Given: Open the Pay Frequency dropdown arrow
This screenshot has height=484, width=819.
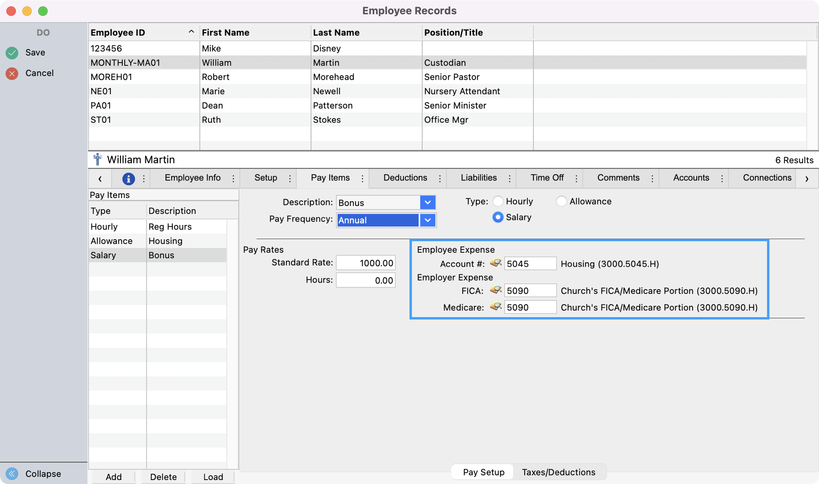Looking at the screenshot, I should (427, 220).
